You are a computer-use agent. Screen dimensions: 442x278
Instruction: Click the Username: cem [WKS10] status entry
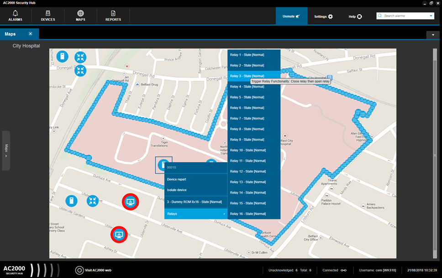tap(378, 270)
